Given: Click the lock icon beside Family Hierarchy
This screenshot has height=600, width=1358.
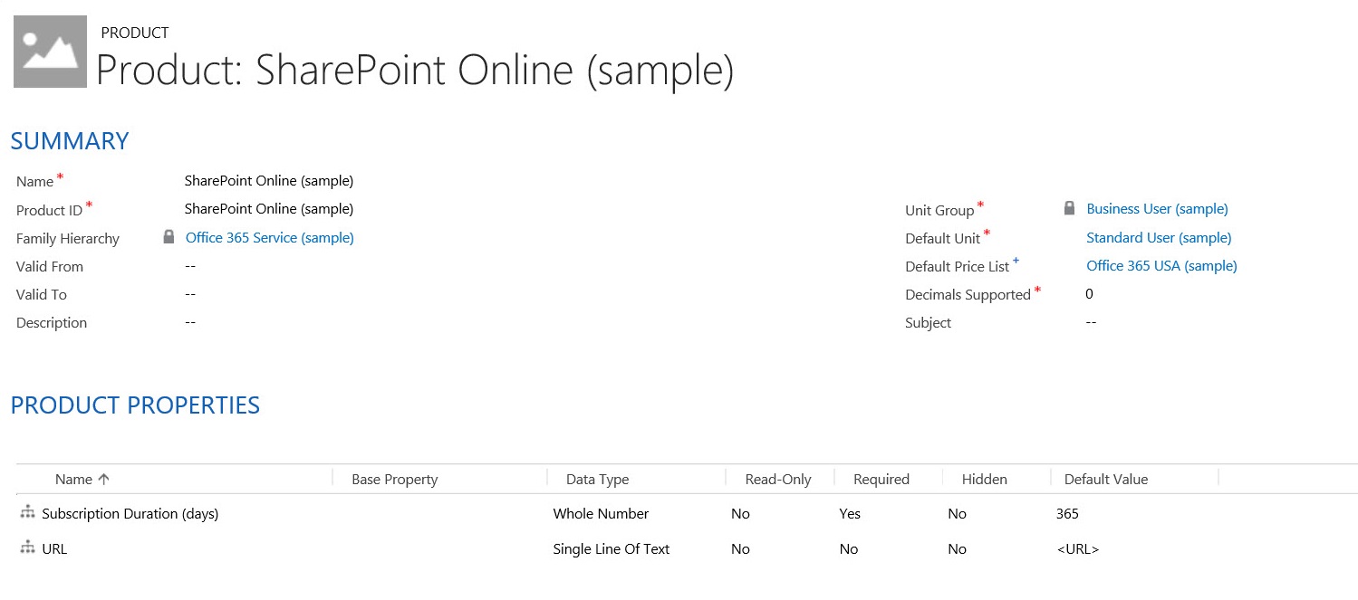Looking at the screenshot, I should coord(169,237).
